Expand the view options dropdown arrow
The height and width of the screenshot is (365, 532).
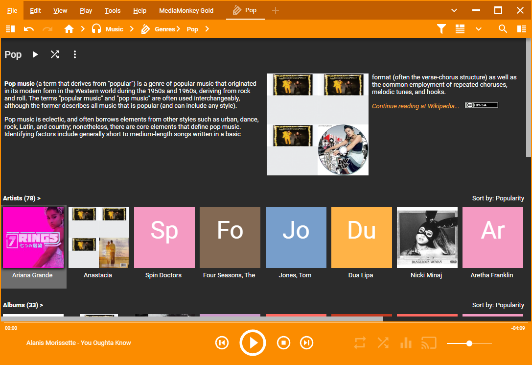(479, 29)
